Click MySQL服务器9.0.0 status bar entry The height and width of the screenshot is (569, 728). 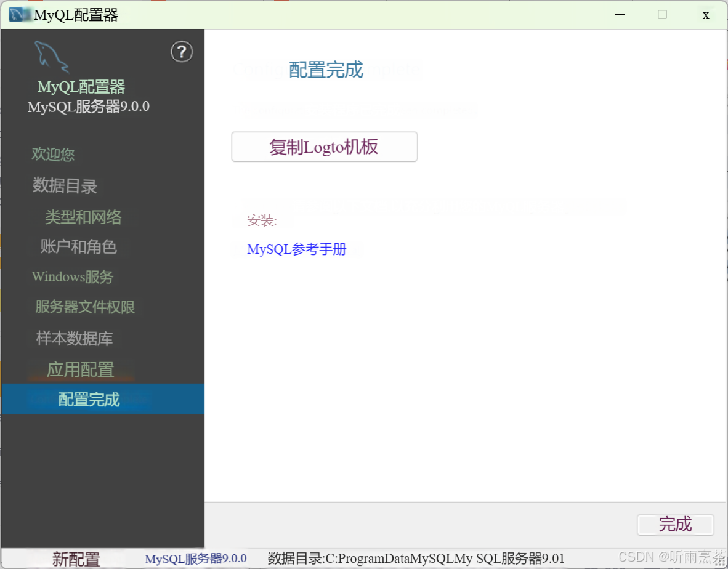196,559
